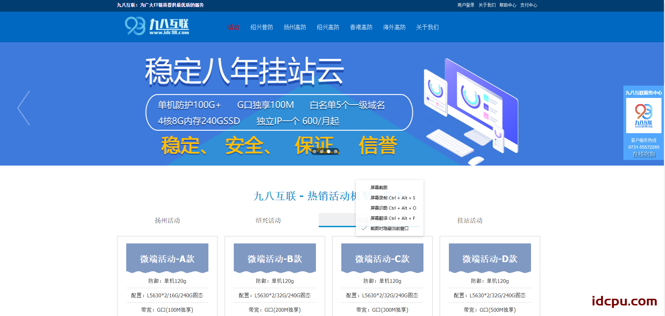Click the 九八互联服务中心 panel title
665x316 pixels.
(643, 93)
